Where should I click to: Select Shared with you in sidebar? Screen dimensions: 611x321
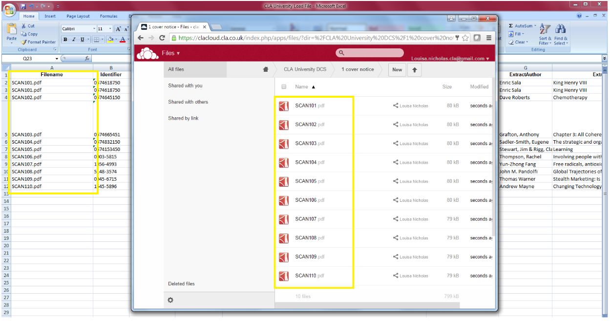click(x=185, y=86)
